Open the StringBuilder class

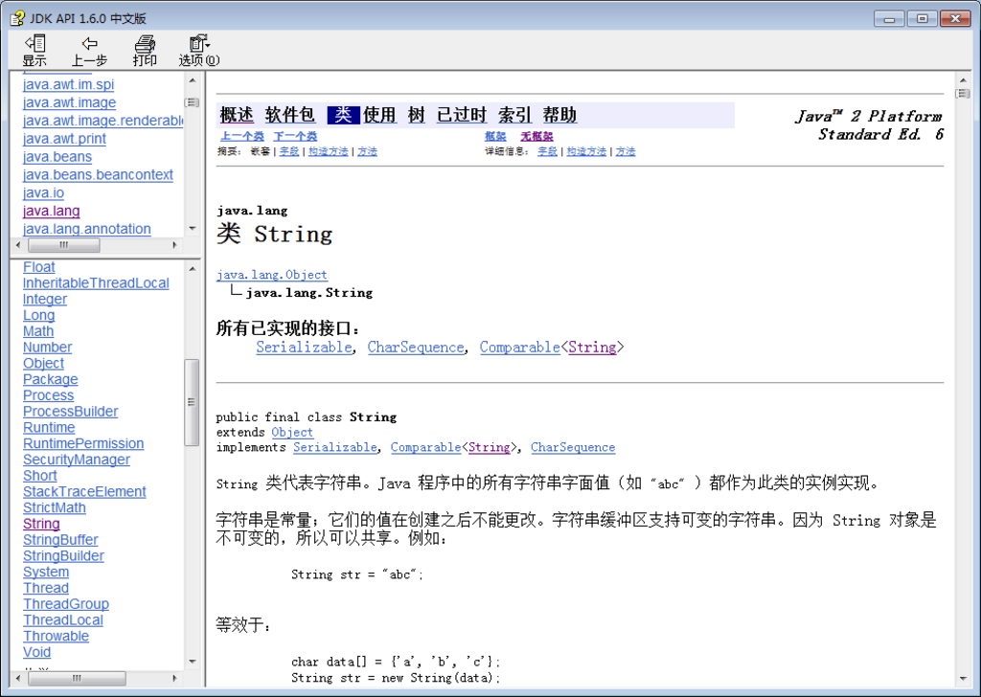click(x=63, y=556)
